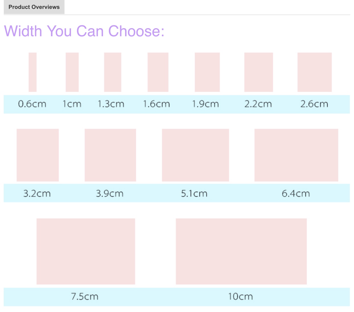Select the 6.4cm width block
354x312 pixels.
296,155
